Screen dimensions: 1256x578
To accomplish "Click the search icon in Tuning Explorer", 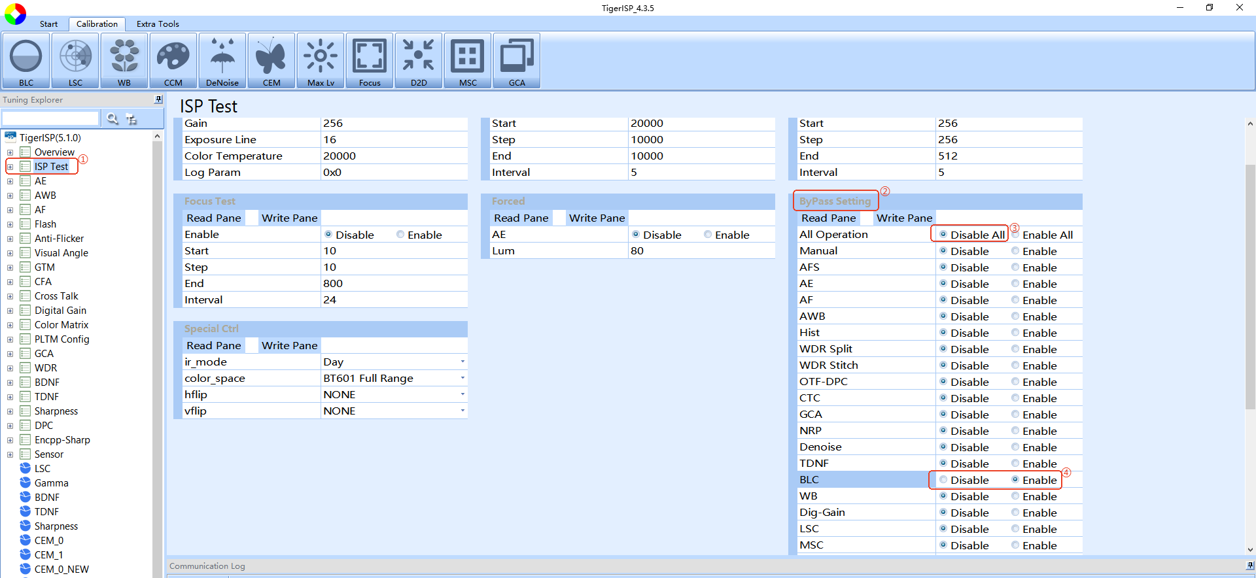I will (113, 118).
